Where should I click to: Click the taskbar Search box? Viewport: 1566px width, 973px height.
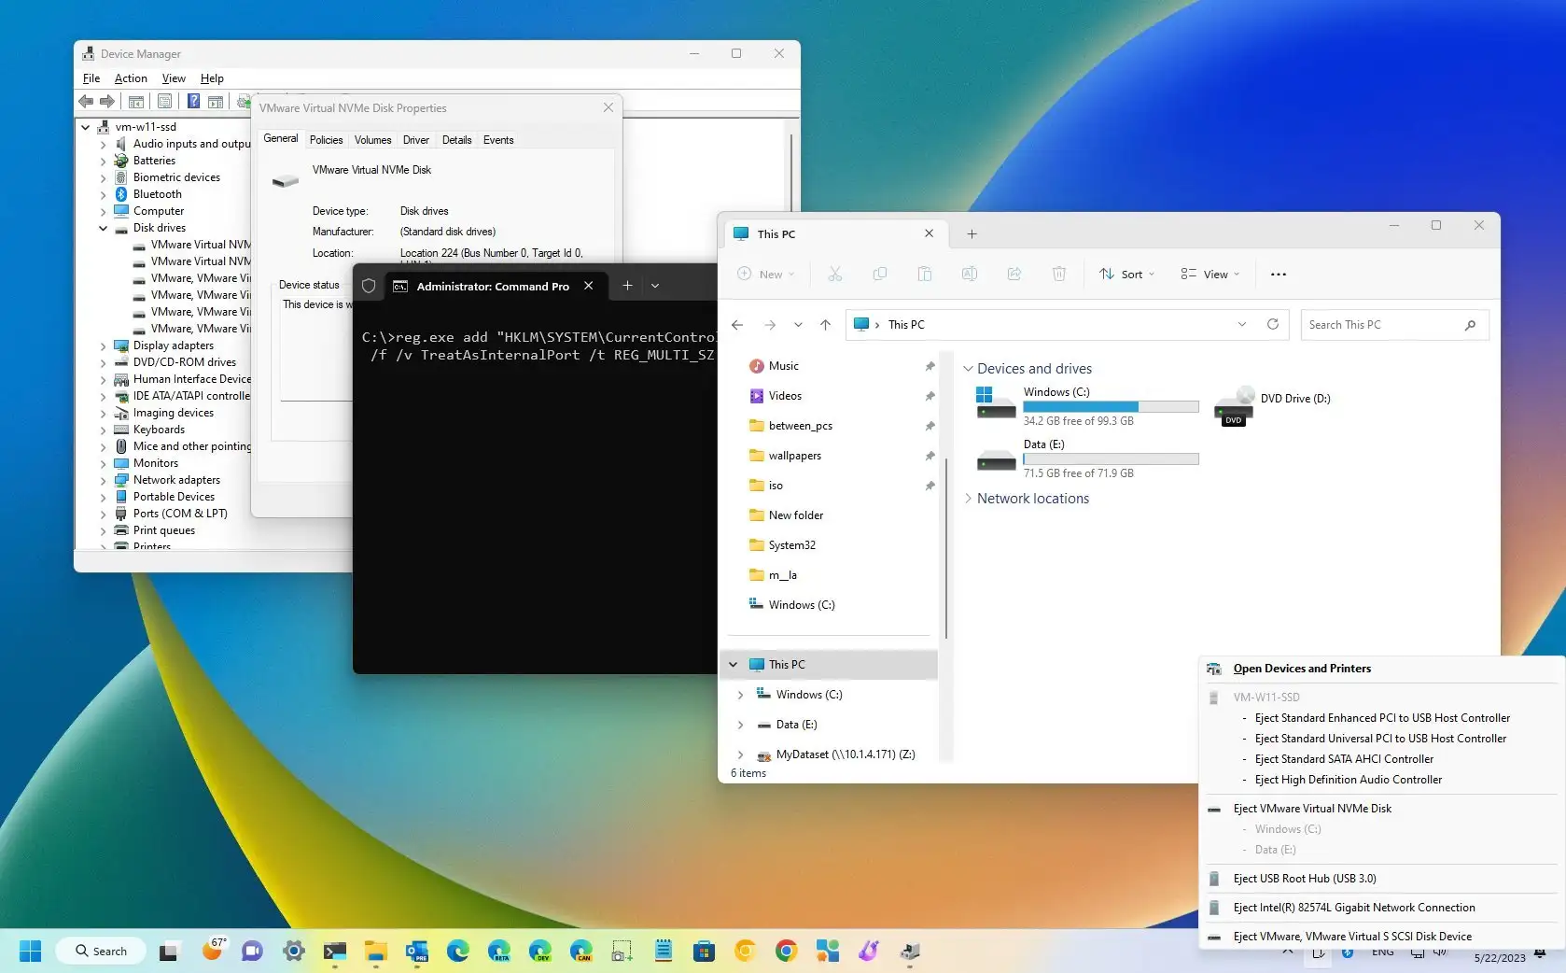point(101,952)
